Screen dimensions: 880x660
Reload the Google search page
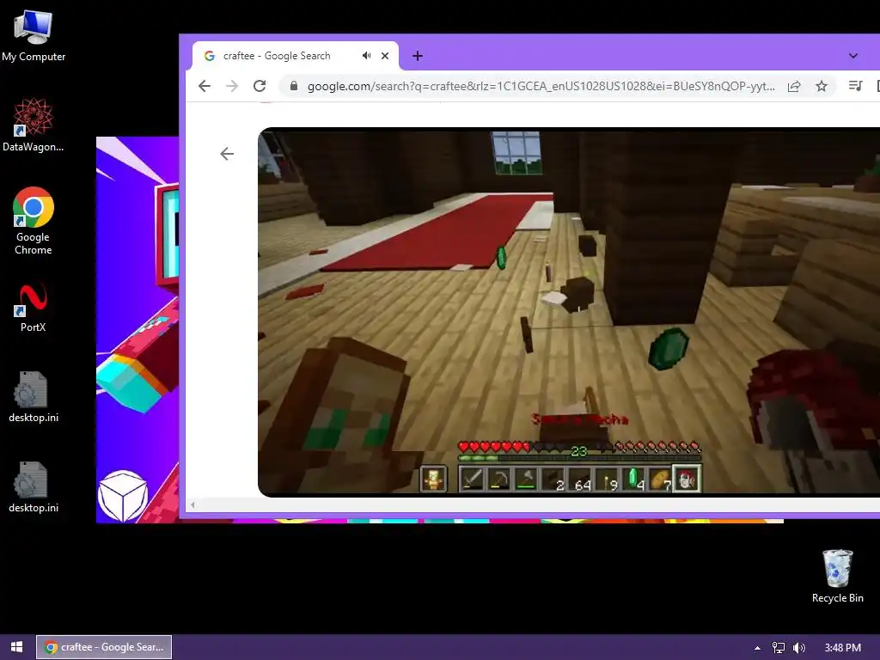point(260,86)
